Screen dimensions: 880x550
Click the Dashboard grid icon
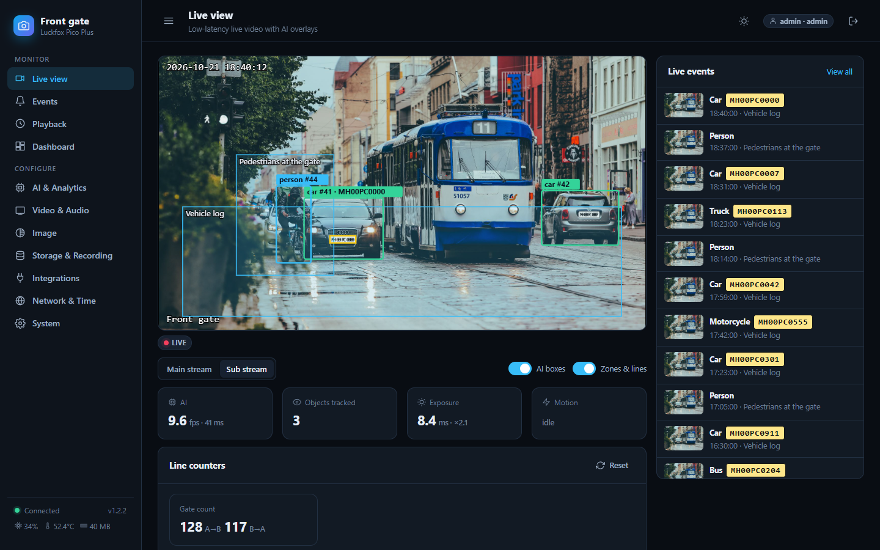(20, 147)
